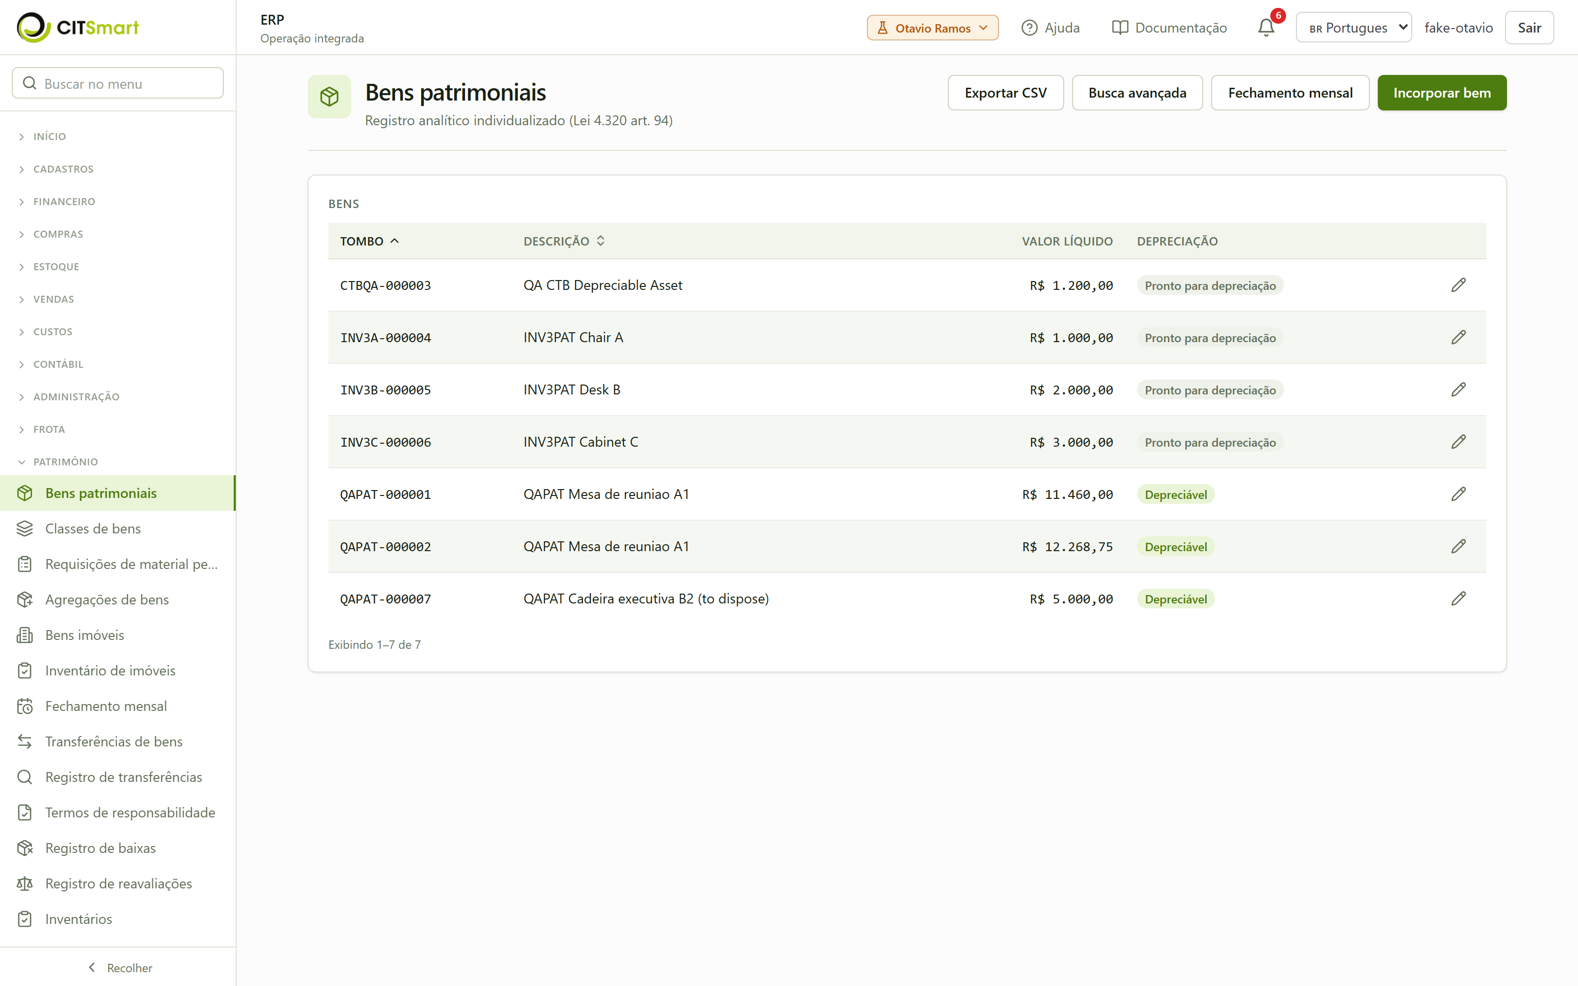Screen dimensions: 1578x986
Task: Click the Classes de bens layers icon
Action: (x=25, y=528)
